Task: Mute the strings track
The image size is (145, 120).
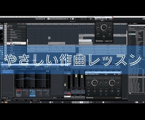Action: 8,29
